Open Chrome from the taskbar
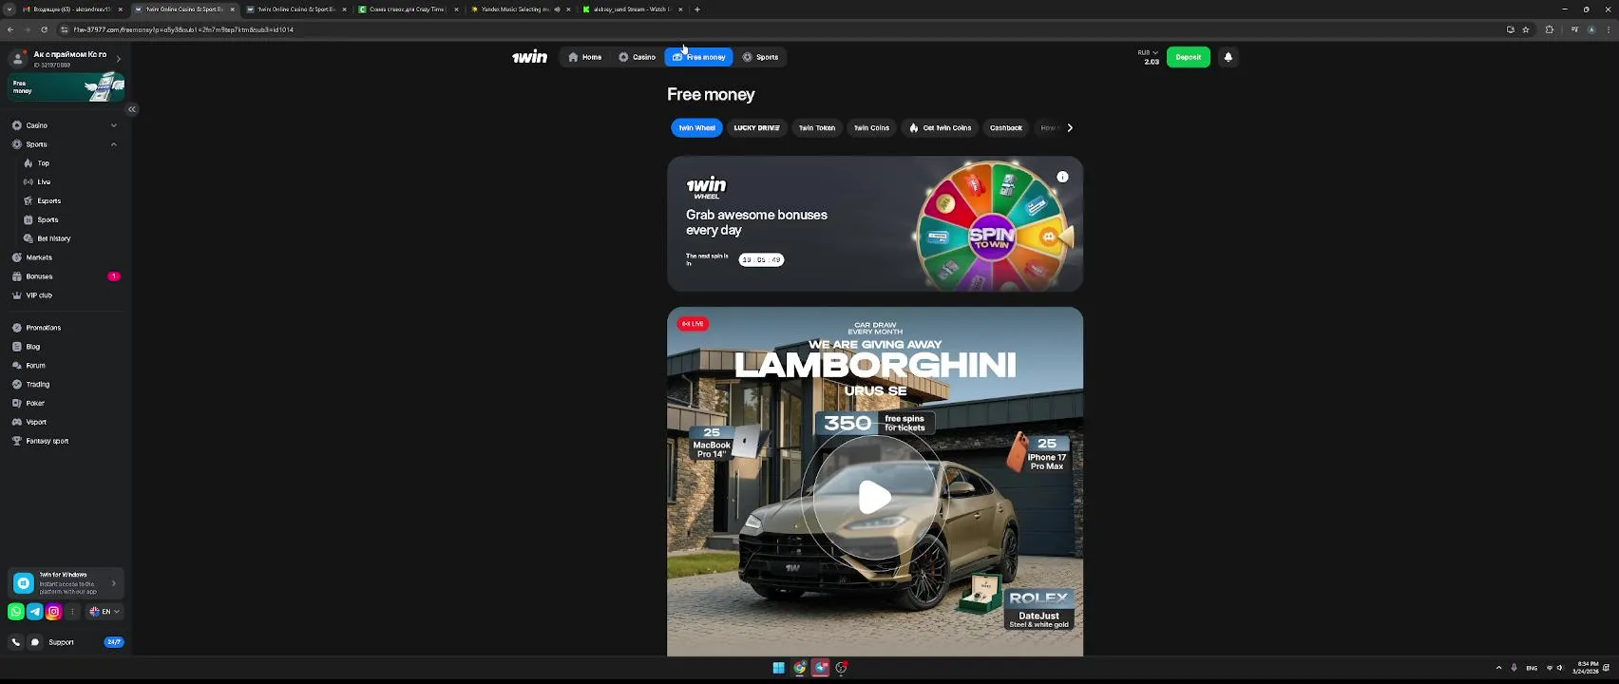 [x=799, y=668]
